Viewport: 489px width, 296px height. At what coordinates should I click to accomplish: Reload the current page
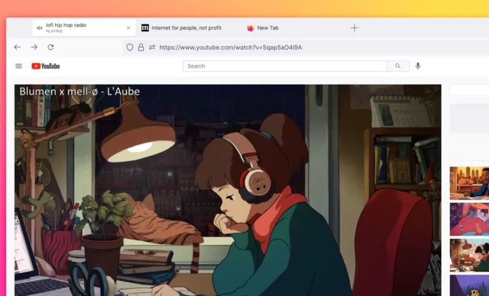(x=51, y=47)
